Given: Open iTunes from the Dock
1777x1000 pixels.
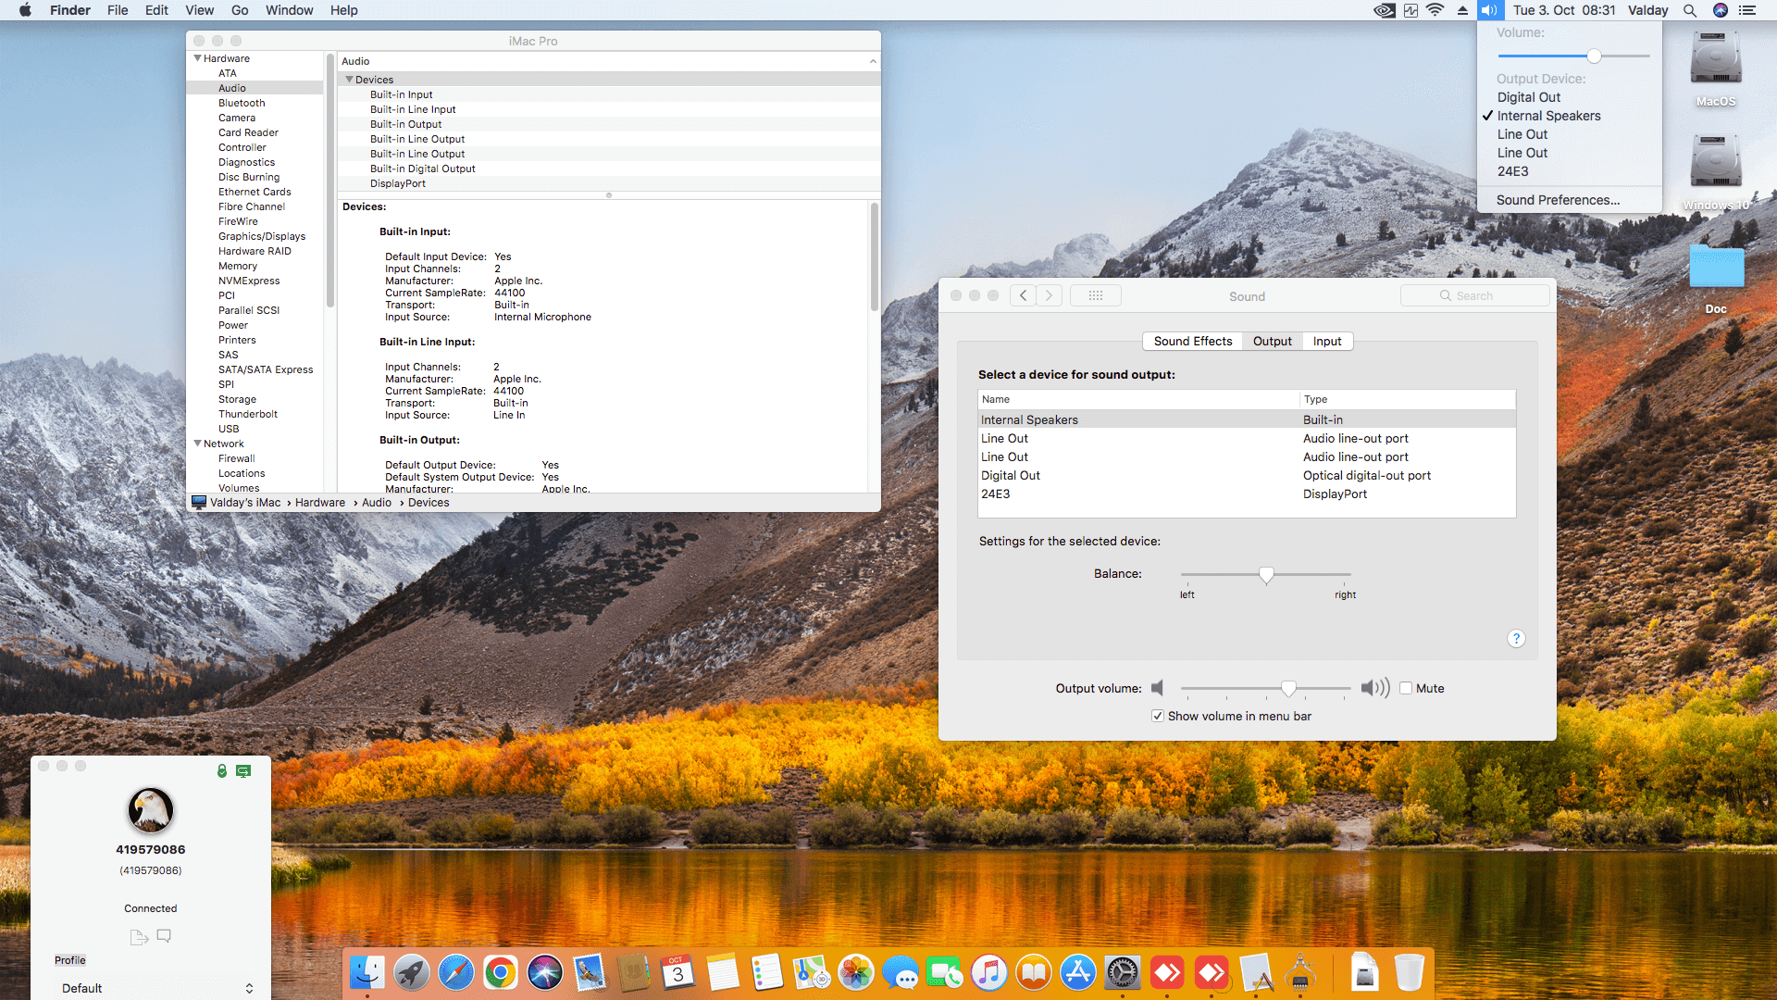Looking at the screenshot, I should point(989,973).
